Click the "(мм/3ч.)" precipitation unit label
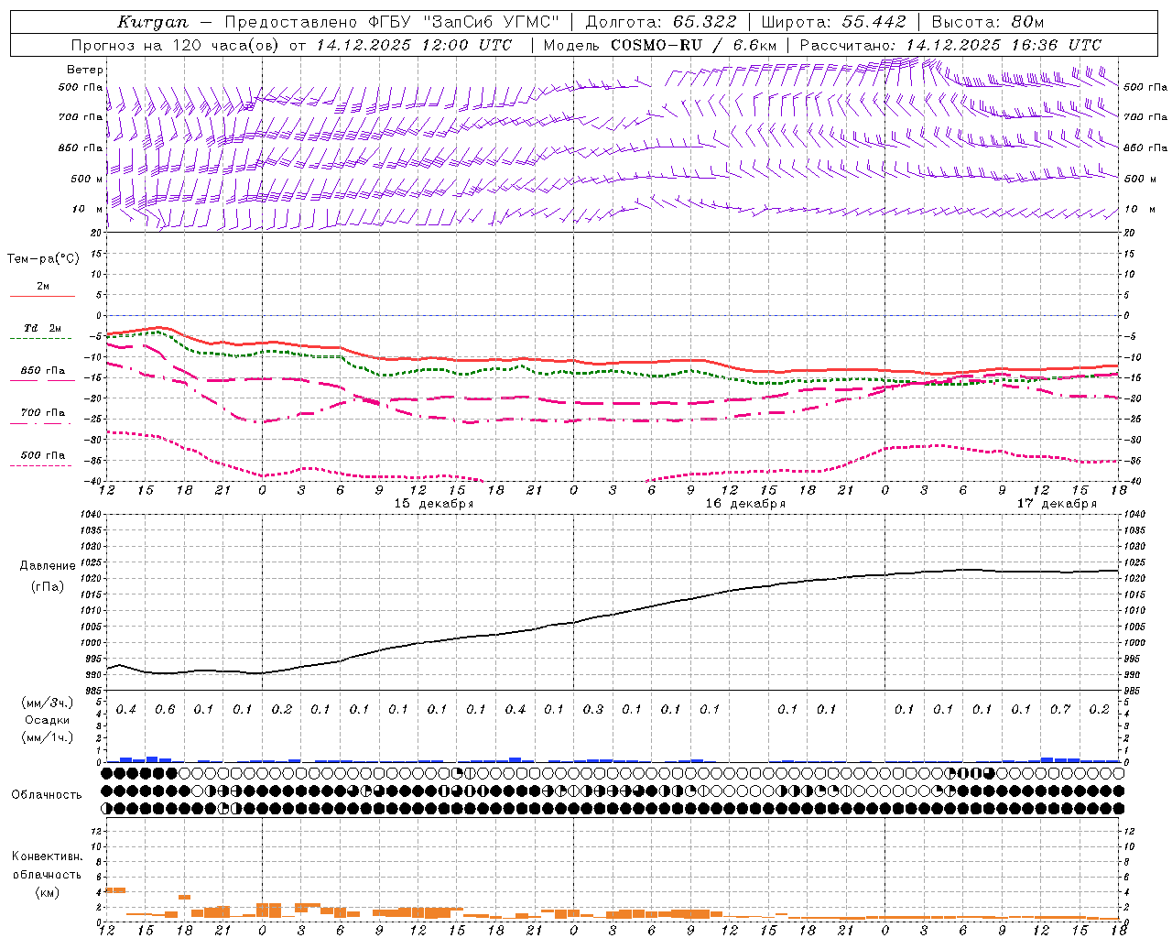Viewport: 1172px width, 938px height. [x=48, y=703]
